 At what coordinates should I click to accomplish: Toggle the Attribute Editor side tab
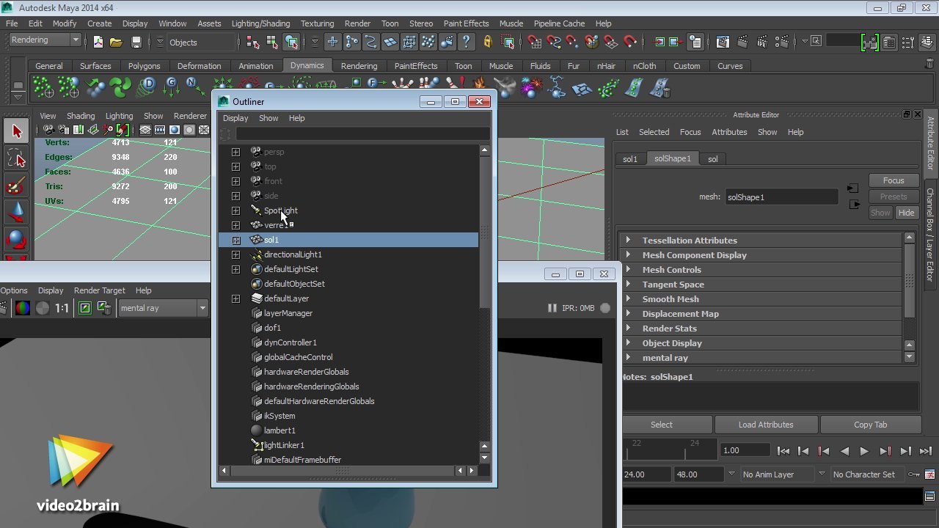coord(930,142)
